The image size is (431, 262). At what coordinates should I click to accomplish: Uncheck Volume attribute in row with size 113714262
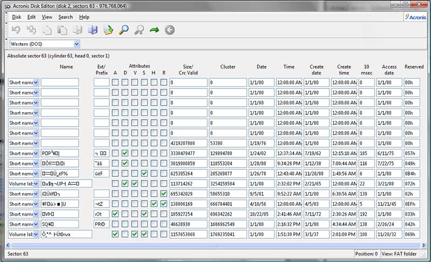134,184
